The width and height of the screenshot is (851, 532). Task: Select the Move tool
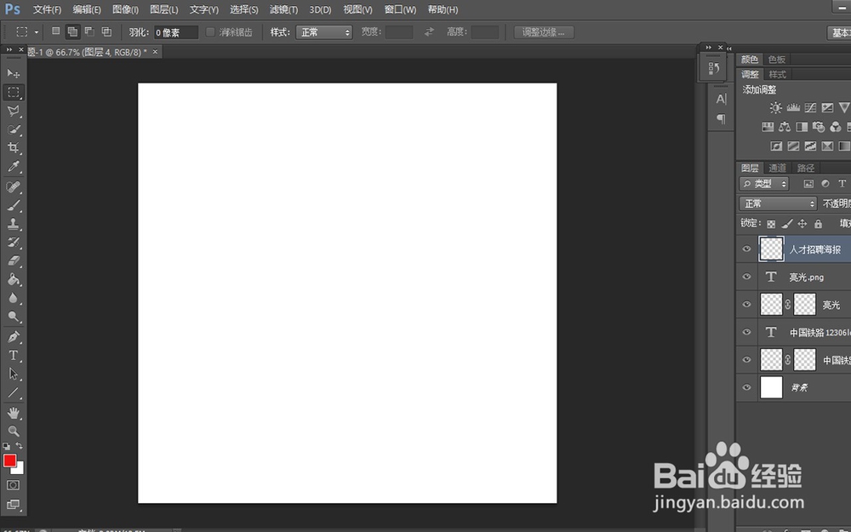[13, 73]
